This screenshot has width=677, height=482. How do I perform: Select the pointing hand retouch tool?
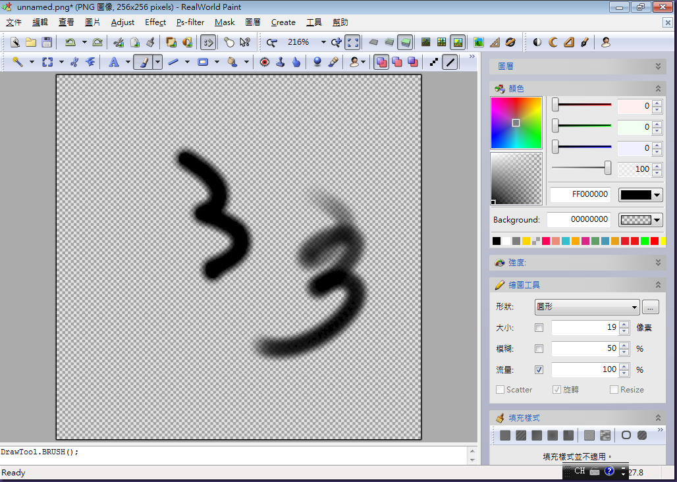(296, 62)
